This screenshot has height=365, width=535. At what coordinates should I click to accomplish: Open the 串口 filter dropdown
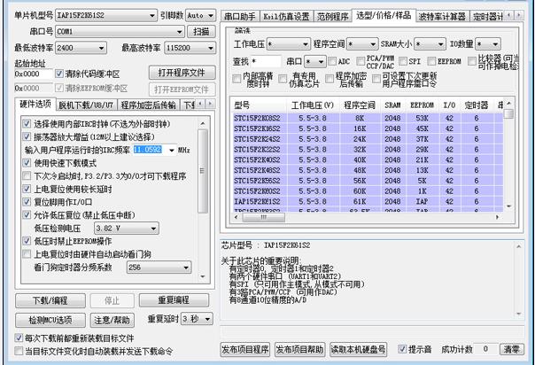pyautogui.click(x=315, y=61)
